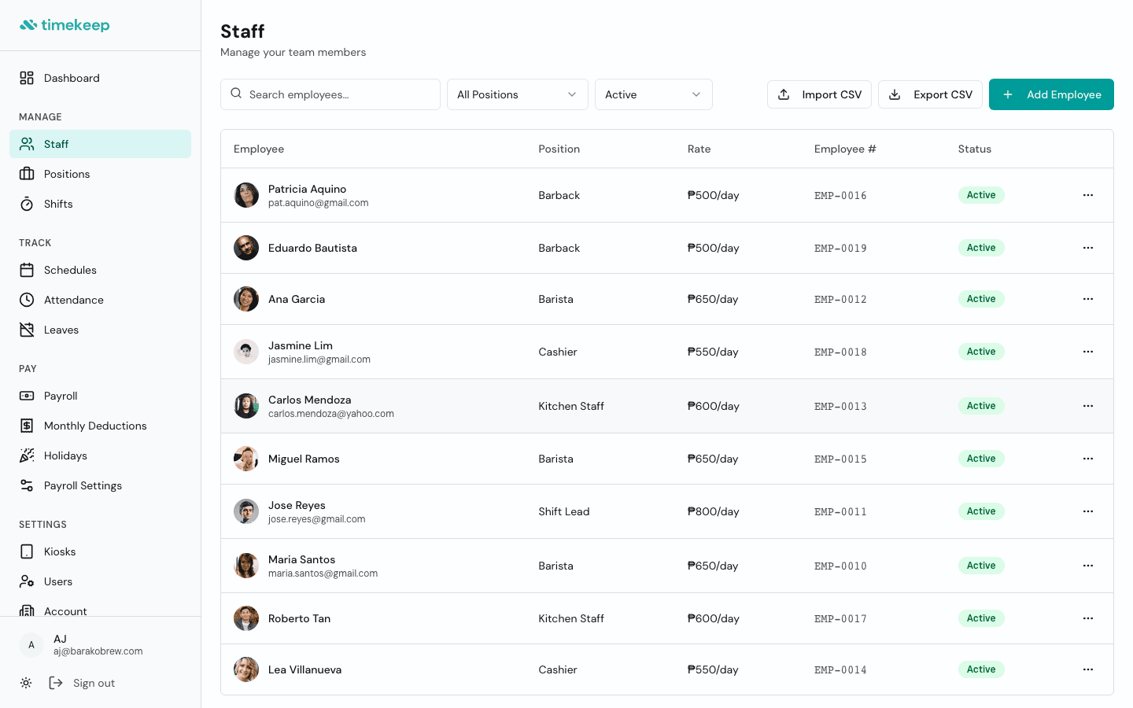This screenshot has height=708, width=1133.
Task: Click the employee search field
Action: 330,94
